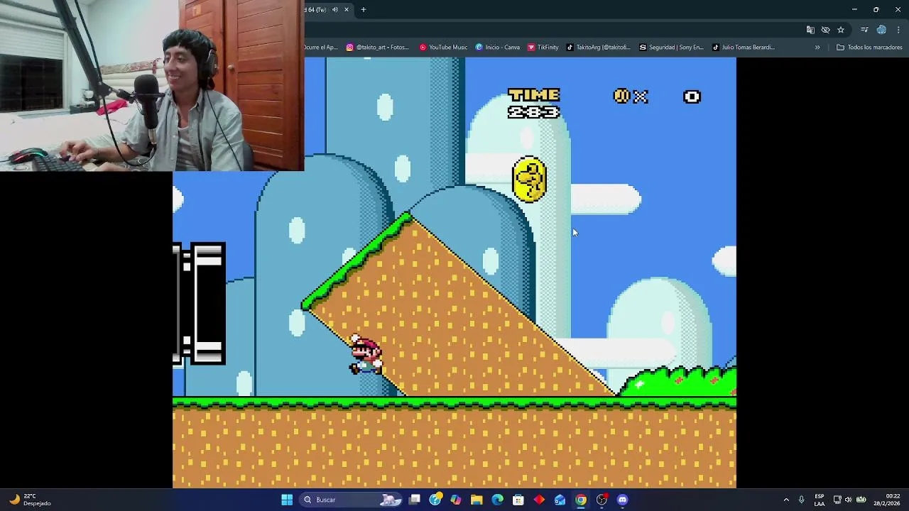This screenshot has height=511, width=909.
Task: Open Outlook from the taskbar
Action: point(560,500)
